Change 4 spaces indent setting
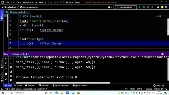 pos(148,89)
